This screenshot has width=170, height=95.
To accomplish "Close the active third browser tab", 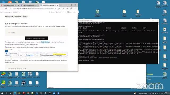I will pos(58,5).
